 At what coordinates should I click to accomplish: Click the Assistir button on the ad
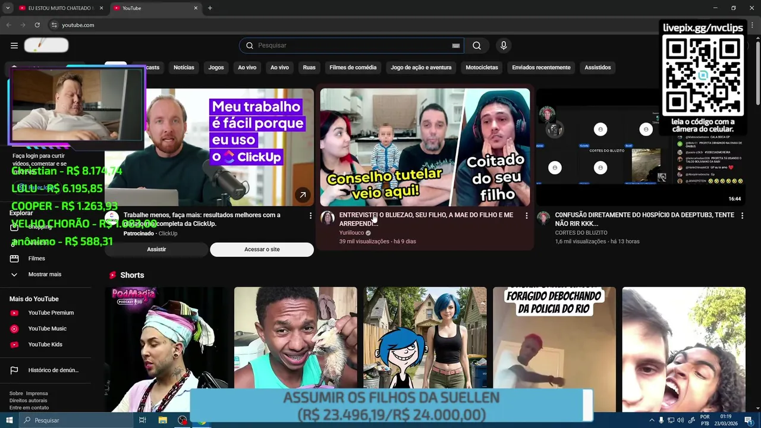pos(156,250)
